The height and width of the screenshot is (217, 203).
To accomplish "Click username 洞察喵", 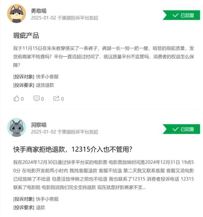I will 39,125.
